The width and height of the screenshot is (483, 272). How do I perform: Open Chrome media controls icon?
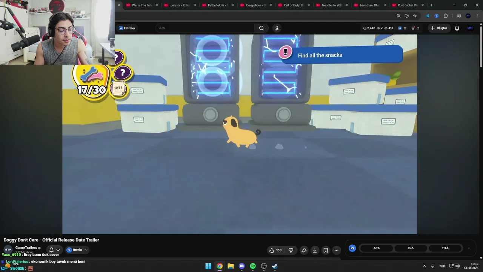tap(459, 16)
